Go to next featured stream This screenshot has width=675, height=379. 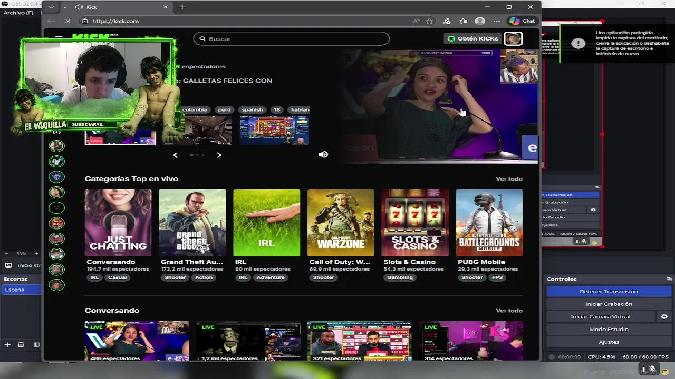coord(219,155)
